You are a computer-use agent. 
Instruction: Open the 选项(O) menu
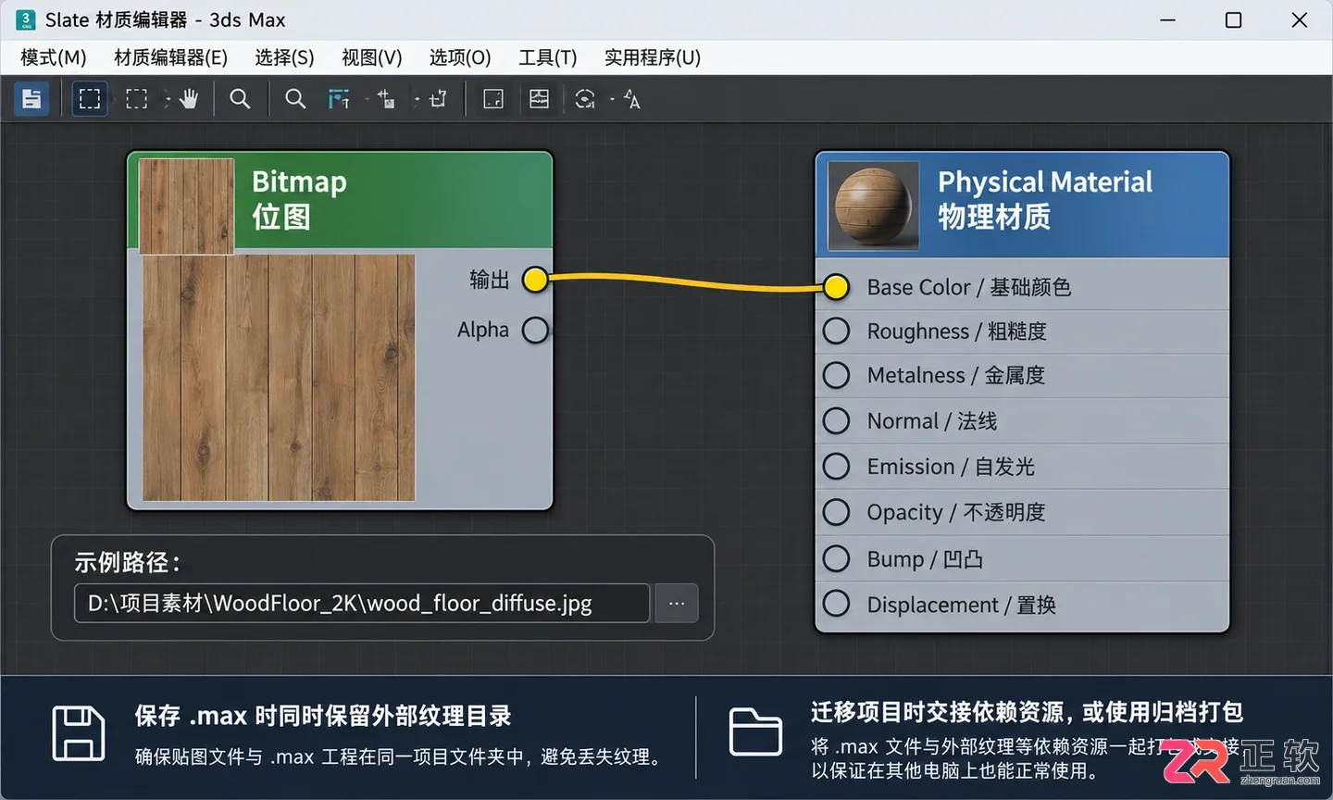pyautogui.click(x=460, y=57)
